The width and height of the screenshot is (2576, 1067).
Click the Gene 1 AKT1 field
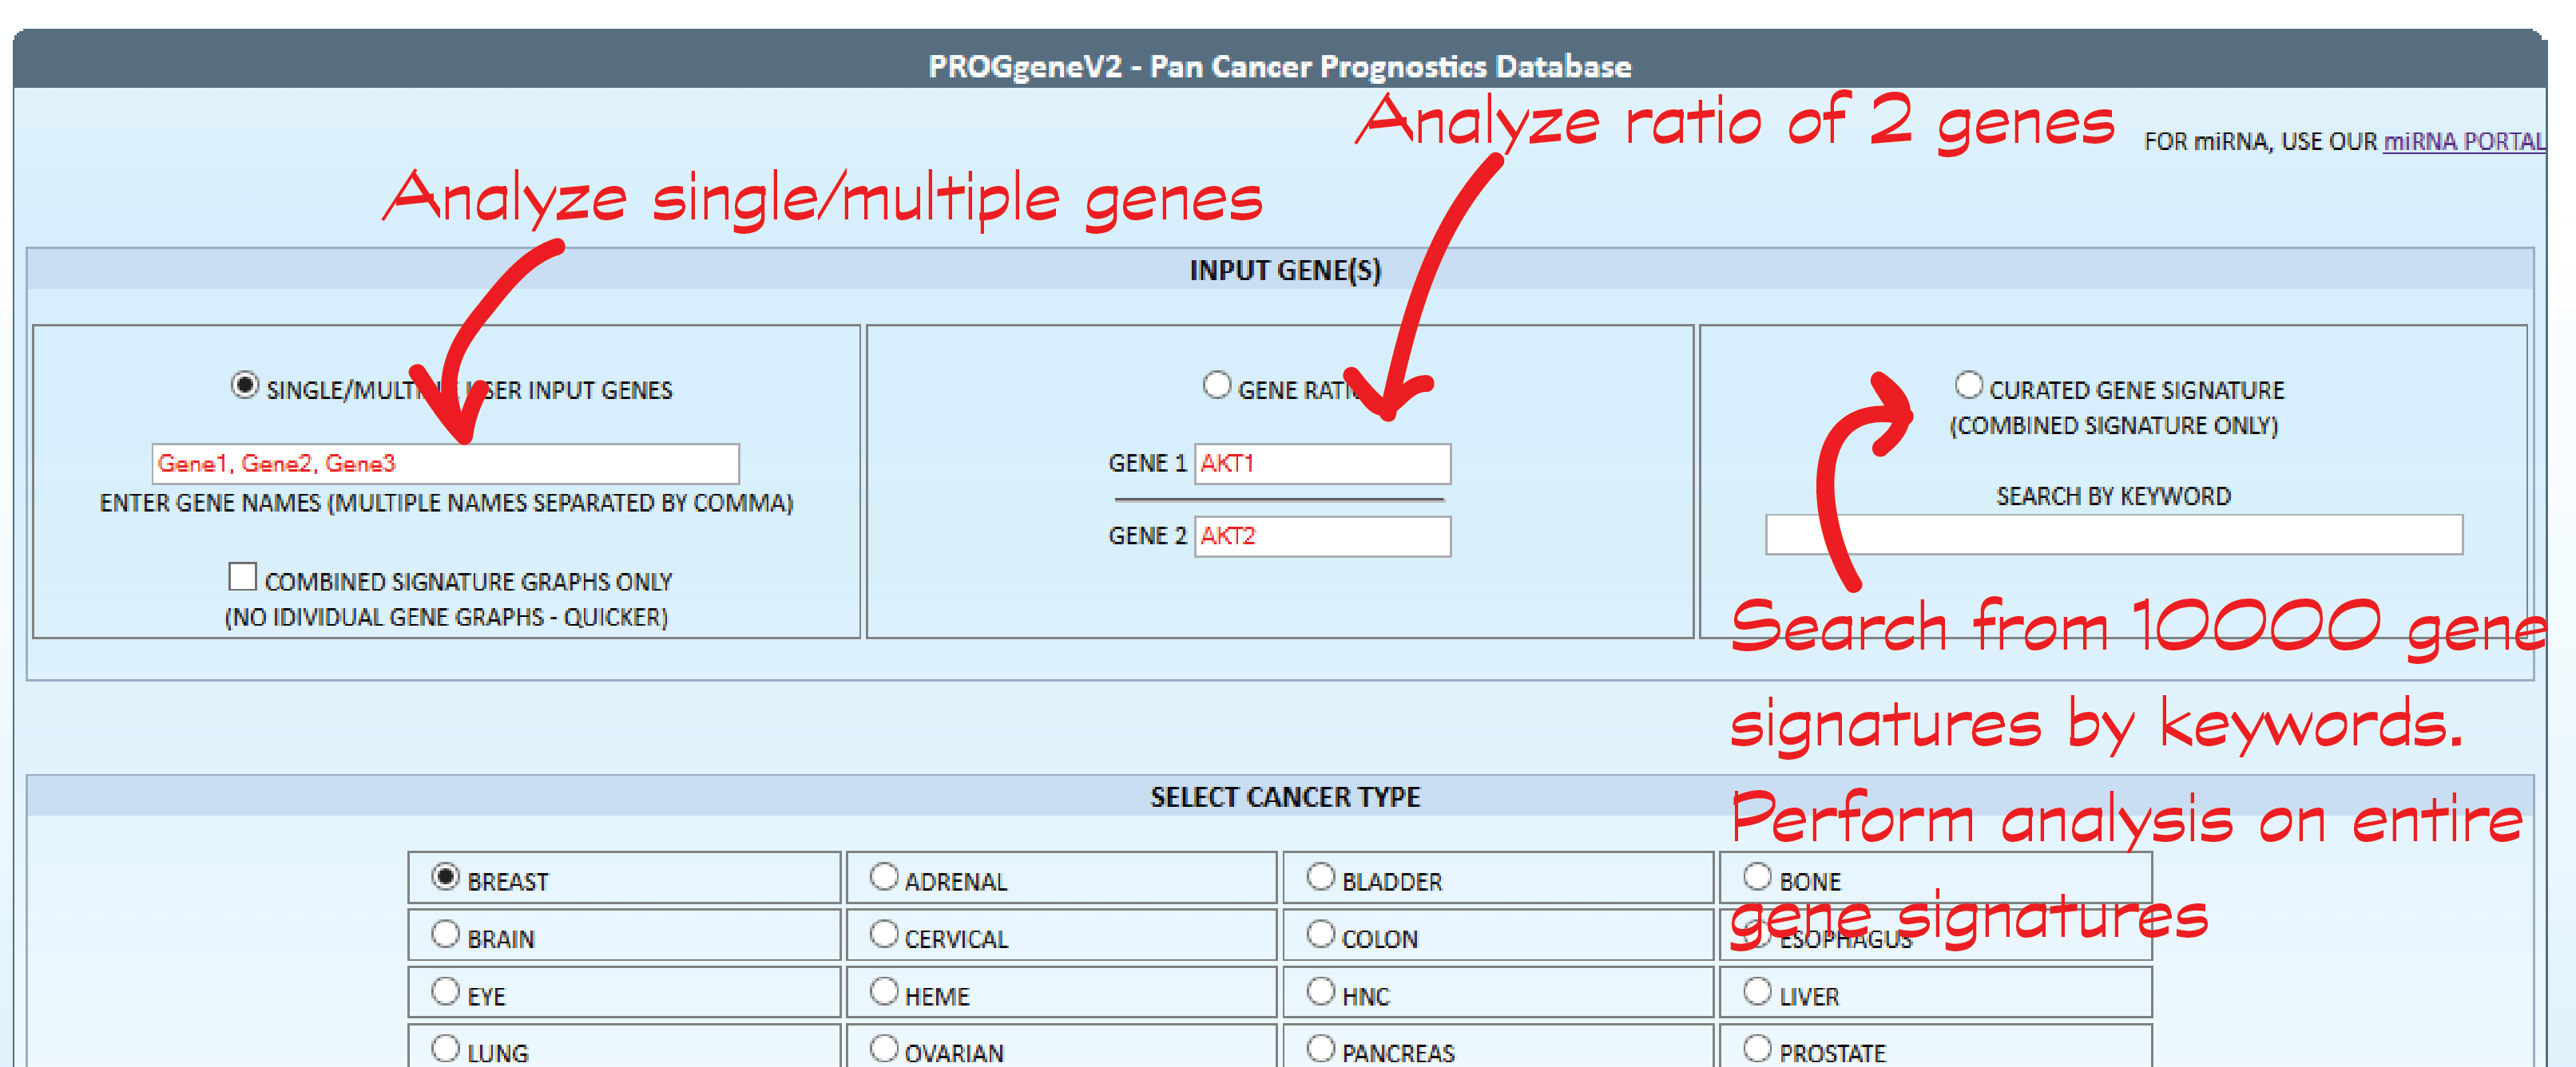1322,464
